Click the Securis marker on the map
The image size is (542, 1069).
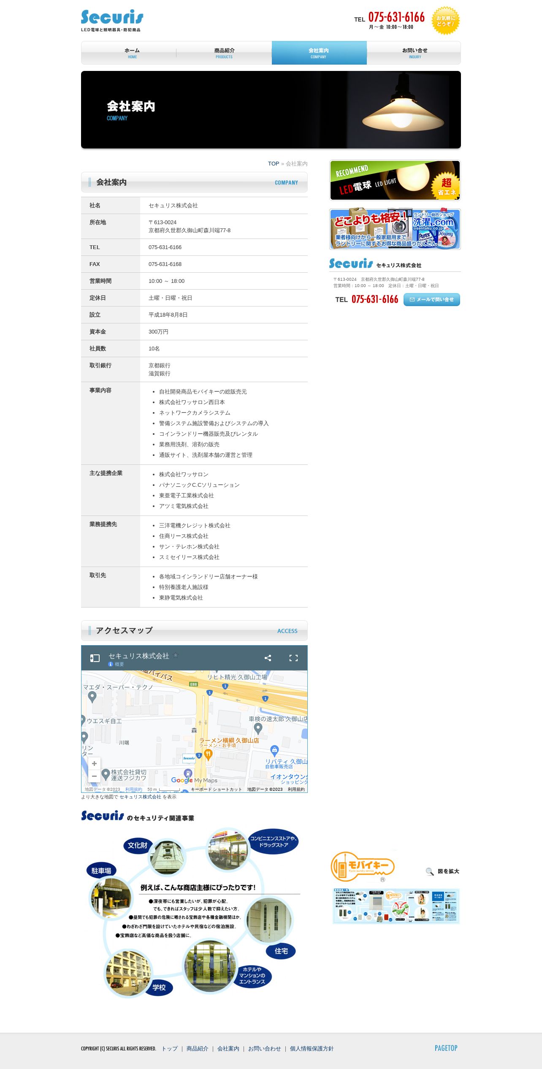click(x=189, y=759)
